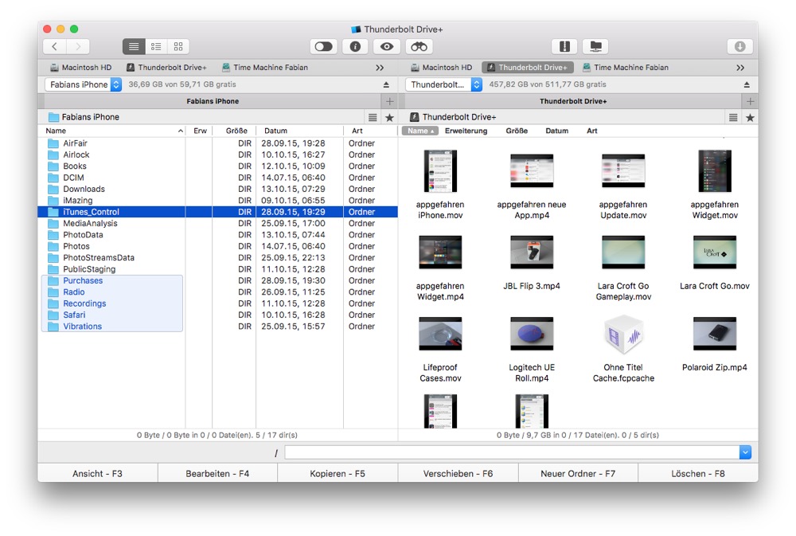Switch to brief list view mode
The width and height of the screenshot is (796, 536).
coord(156,47)
